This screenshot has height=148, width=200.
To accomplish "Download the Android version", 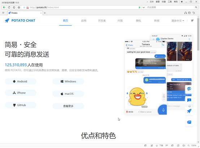I will point(21,81).
